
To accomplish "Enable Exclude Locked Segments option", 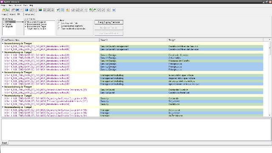I will coord(59,26).
